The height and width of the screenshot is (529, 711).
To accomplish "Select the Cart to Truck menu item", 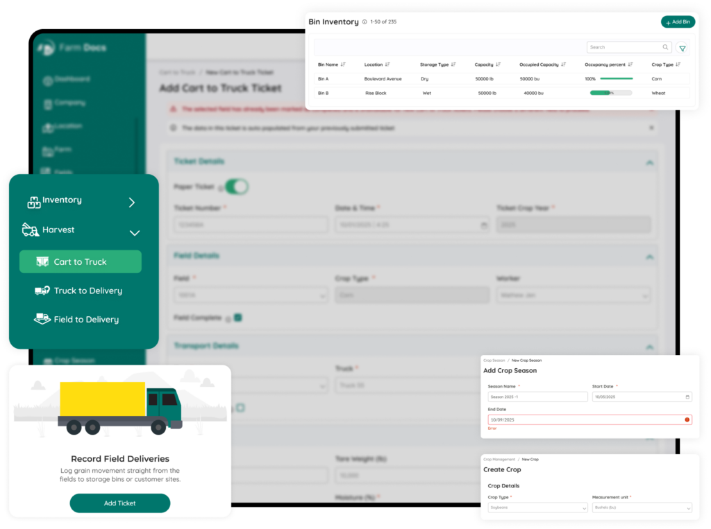I will (81, 262).
